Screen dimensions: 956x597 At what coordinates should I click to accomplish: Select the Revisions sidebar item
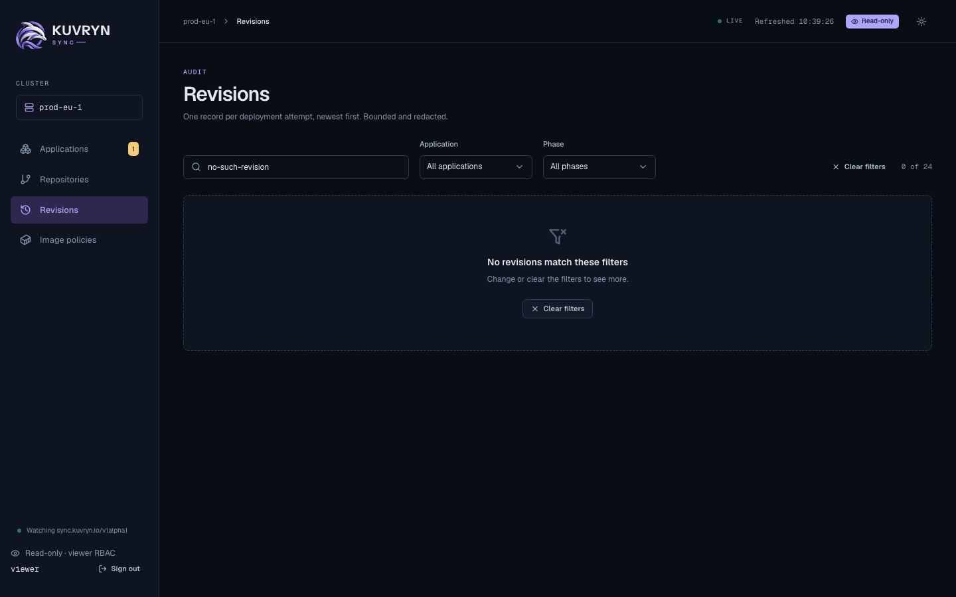point(79,210)
